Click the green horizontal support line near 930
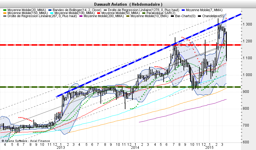Image resolution: width=256 pixels, height=150 pixels. click(120, 87)
